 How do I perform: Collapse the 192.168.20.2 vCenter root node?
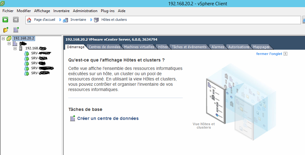pos(3,39)
